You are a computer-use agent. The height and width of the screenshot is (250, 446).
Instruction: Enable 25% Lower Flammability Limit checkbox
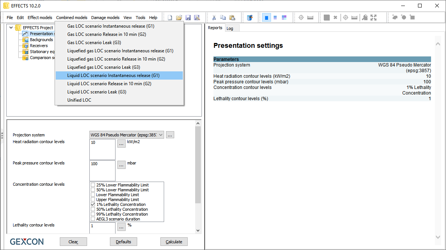tap(93, 185)
